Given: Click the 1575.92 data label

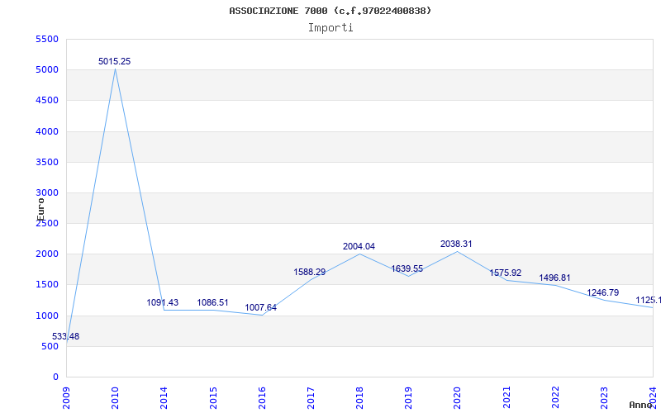Looking at the screenshot, I should 506,273.
